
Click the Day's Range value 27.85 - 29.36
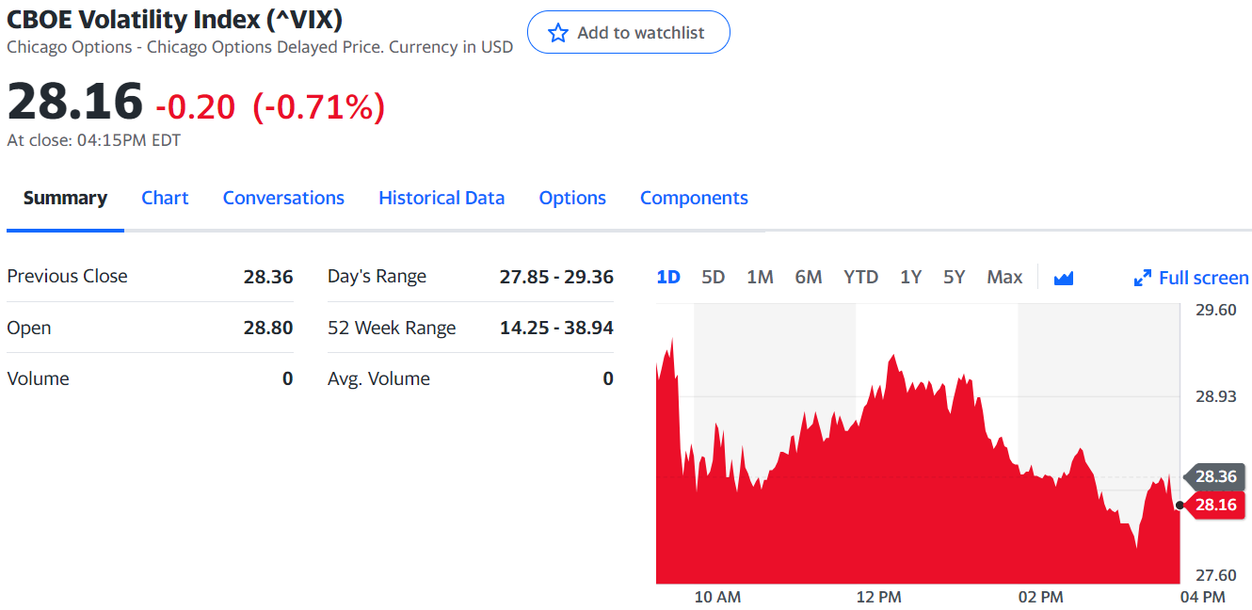click(x=556, y=277)
